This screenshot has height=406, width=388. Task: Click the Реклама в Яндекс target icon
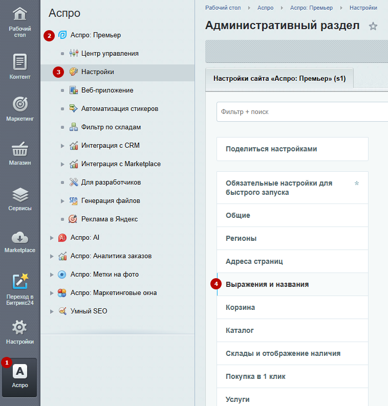coord(73,219)
